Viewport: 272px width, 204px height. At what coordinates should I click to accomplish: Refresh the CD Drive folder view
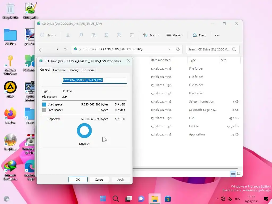178,49
